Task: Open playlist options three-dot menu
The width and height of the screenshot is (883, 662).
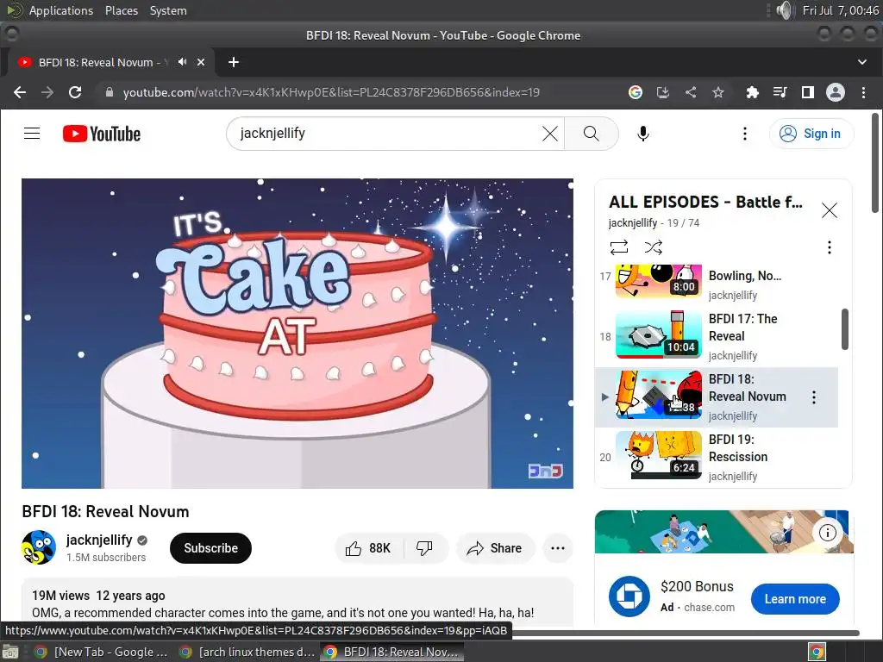Action: [x=829, y=247]
